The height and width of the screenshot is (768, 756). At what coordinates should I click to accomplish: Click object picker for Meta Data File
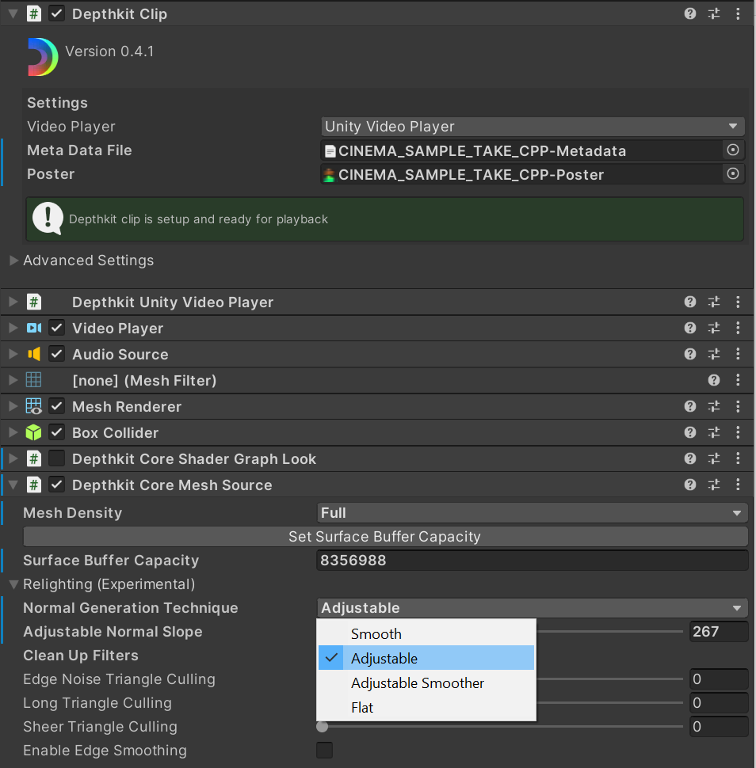point(733,150)
